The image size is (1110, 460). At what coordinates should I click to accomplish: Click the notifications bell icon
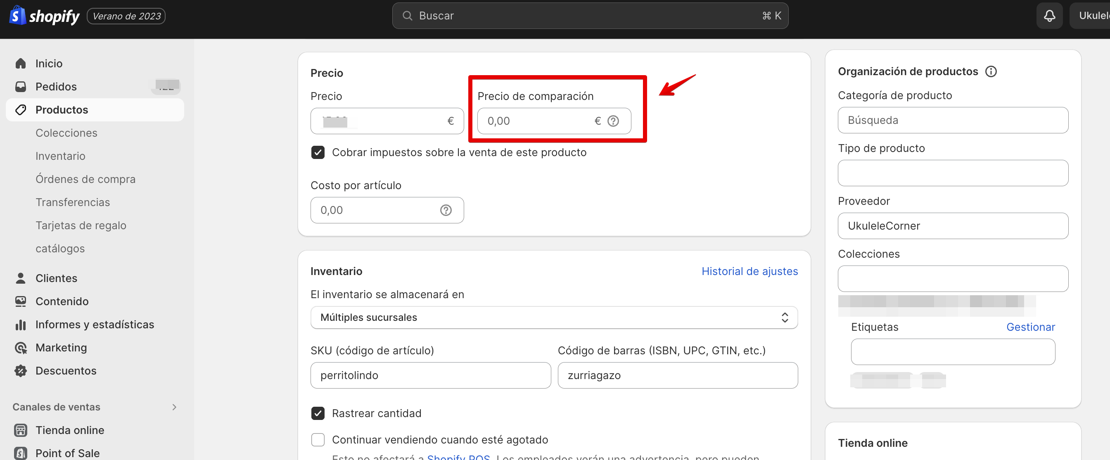point(1049,16)
